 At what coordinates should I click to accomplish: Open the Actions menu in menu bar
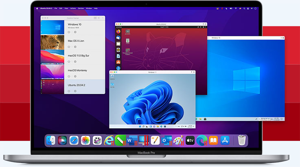(x=73, y=8)
